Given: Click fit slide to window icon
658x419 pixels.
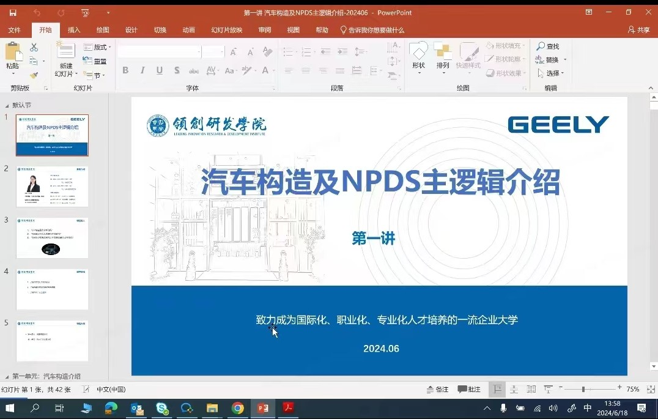Looking at the screenshot, I should [651, 389].
